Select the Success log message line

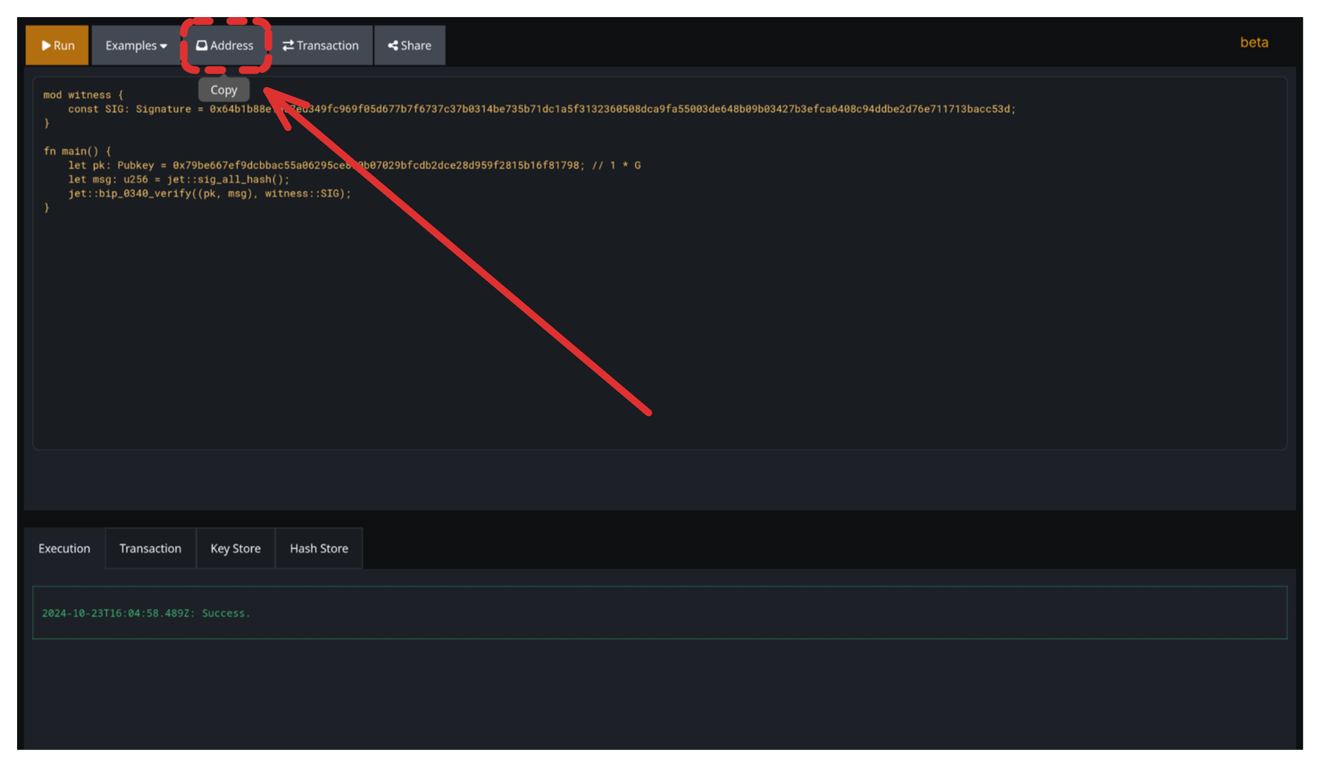click(x=146, y=613)
